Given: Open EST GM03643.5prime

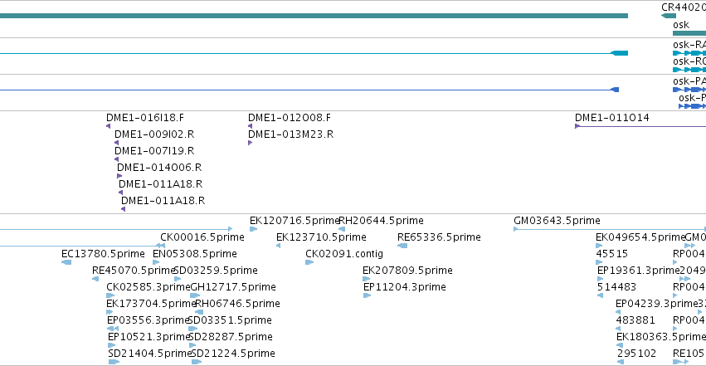Looking at the screenshot, I should 557,221.
